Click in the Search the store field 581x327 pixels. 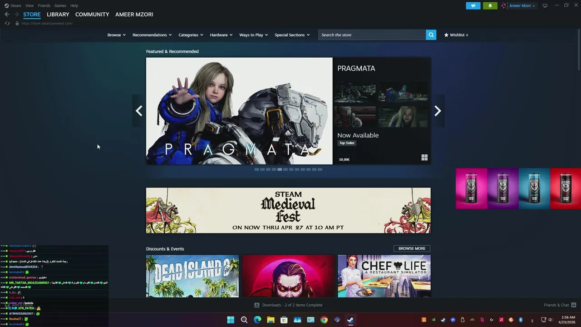point(372,35)
